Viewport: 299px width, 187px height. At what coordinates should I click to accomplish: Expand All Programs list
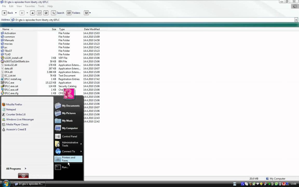[x=16, y=169]
